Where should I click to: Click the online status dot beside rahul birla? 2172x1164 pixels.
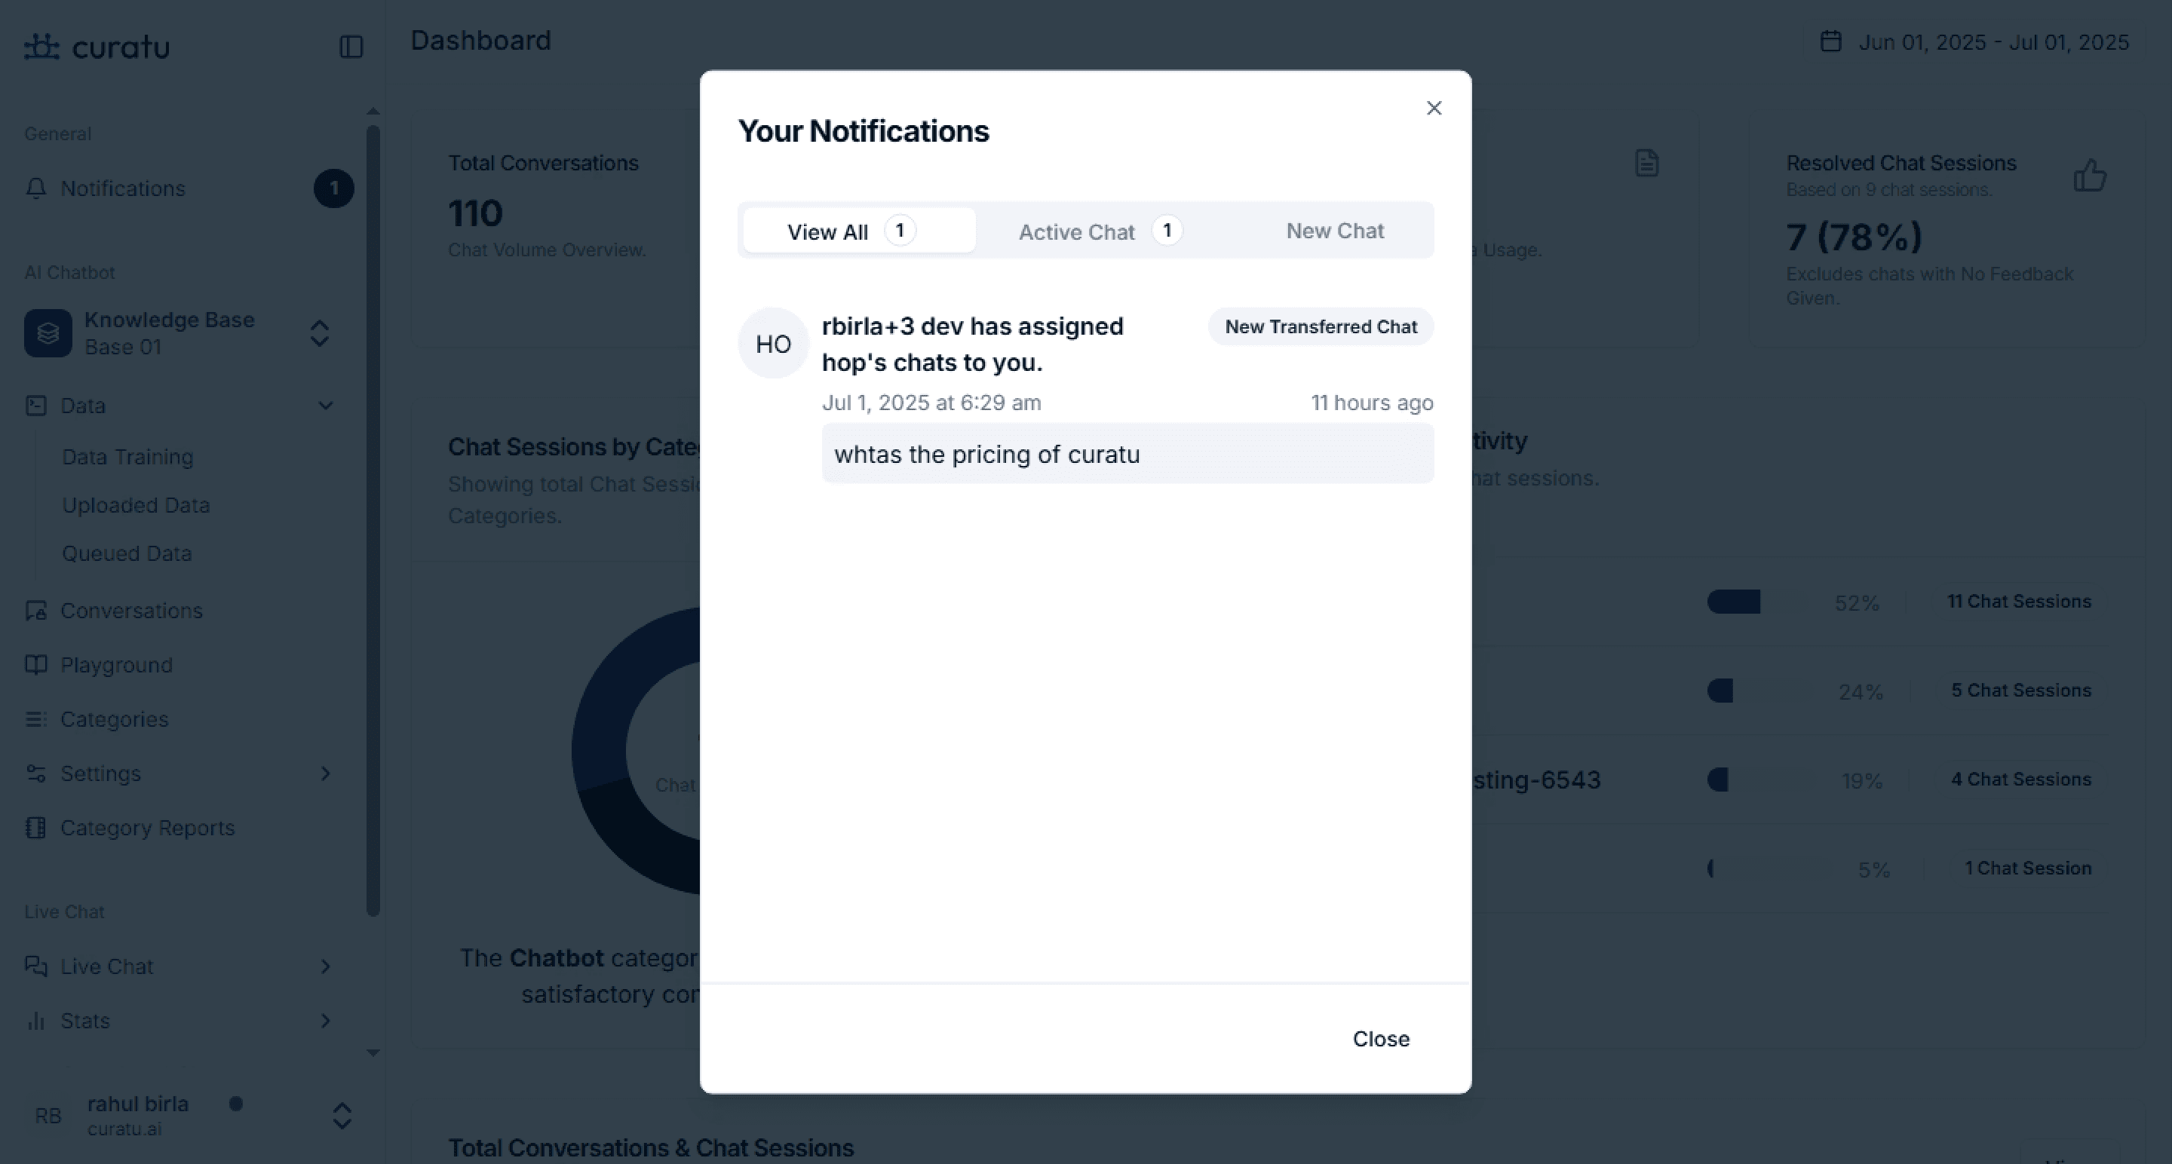pyautogui.click(x=236, y=1104)
